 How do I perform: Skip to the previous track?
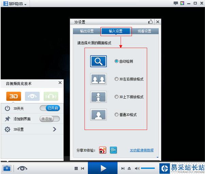(82, 168)
